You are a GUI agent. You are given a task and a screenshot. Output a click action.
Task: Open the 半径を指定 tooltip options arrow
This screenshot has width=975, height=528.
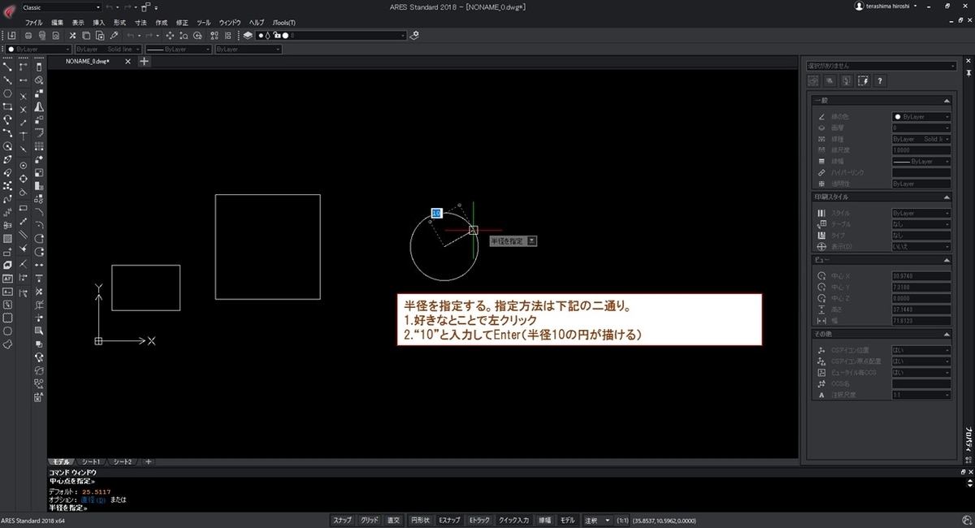click(532, 240)
